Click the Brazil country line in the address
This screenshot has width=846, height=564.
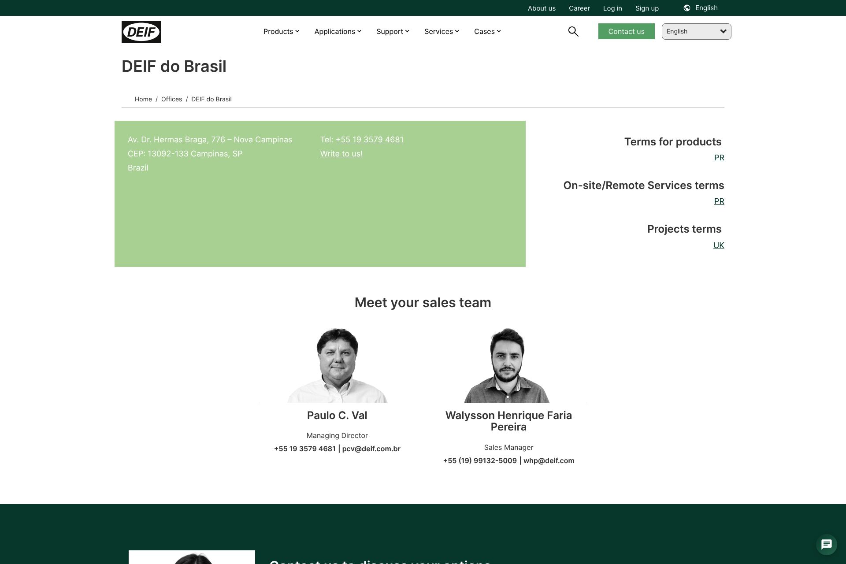138,168
